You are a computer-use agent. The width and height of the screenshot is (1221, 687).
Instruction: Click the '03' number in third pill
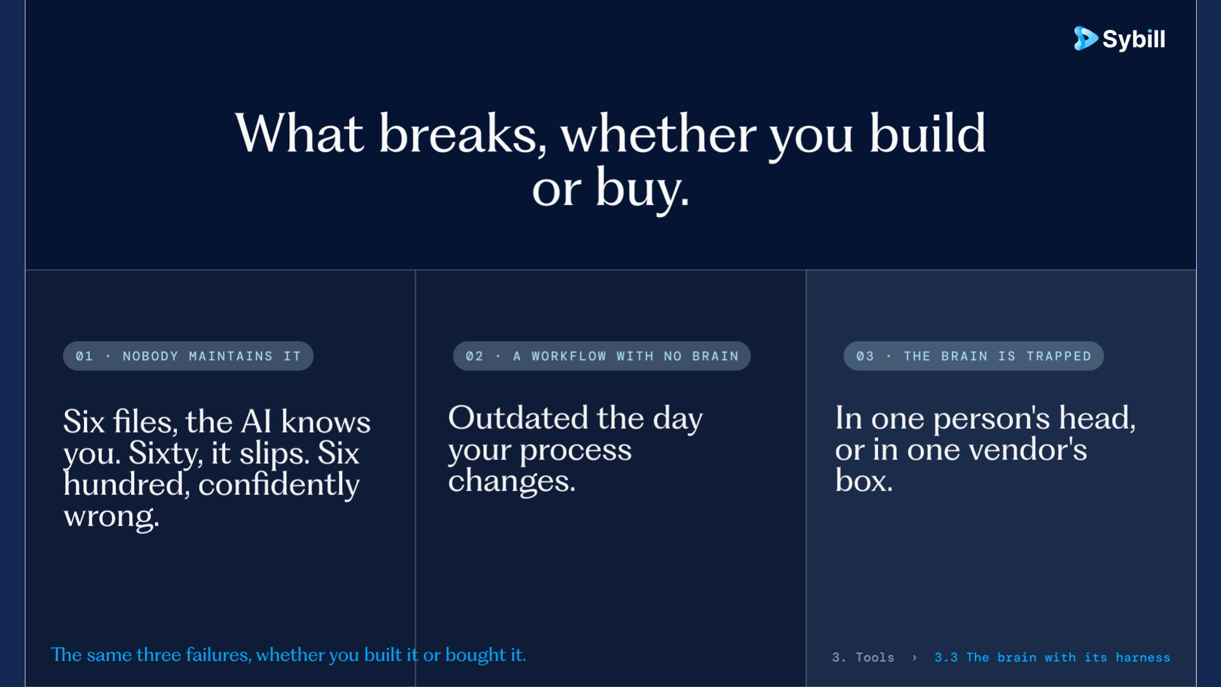[865, 356]
